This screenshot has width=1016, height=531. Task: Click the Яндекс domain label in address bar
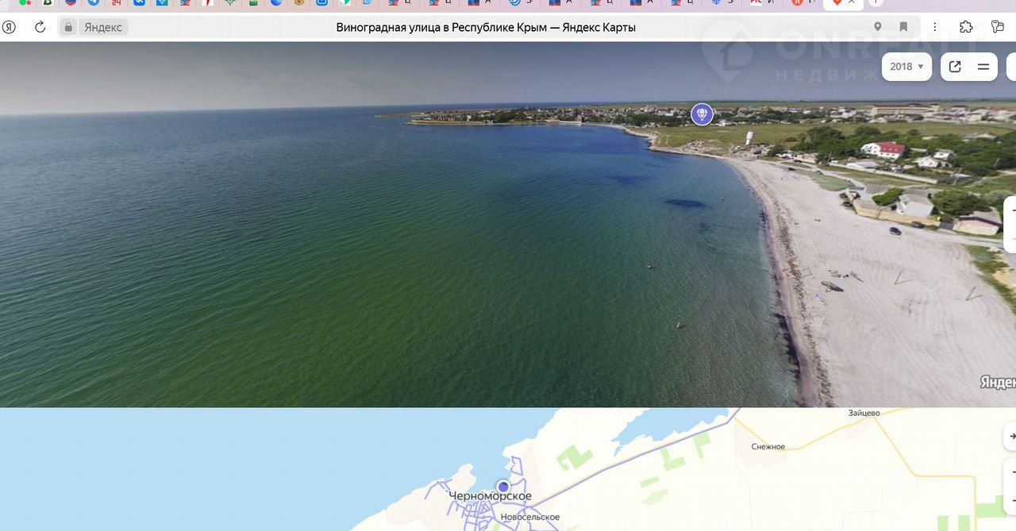click(x=103, y=27)
